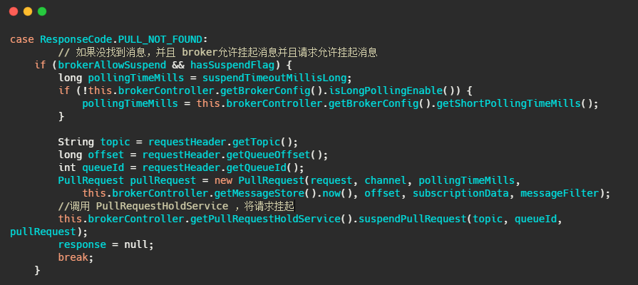638x285 pixels.
Task: Click the red close dot in header
Action: pyautogui.click(x=14, y=11)
